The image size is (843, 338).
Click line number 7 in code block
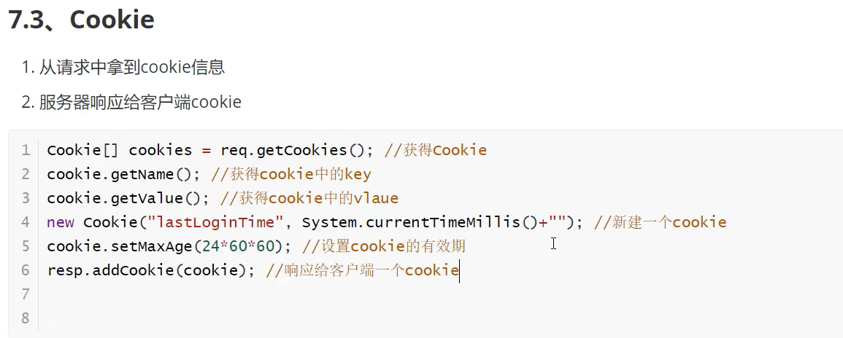point(26,295)
